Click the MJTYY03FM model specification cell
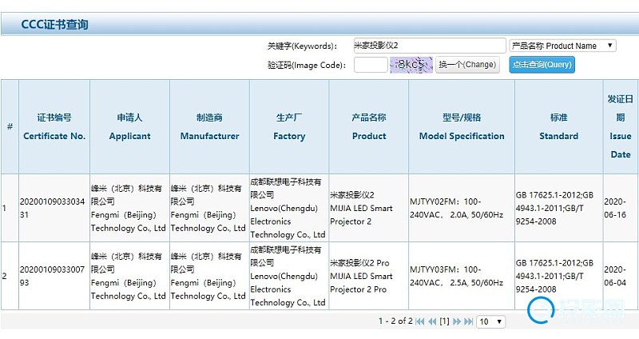This screenshot has height=339, width=639. tap(462, 276)
